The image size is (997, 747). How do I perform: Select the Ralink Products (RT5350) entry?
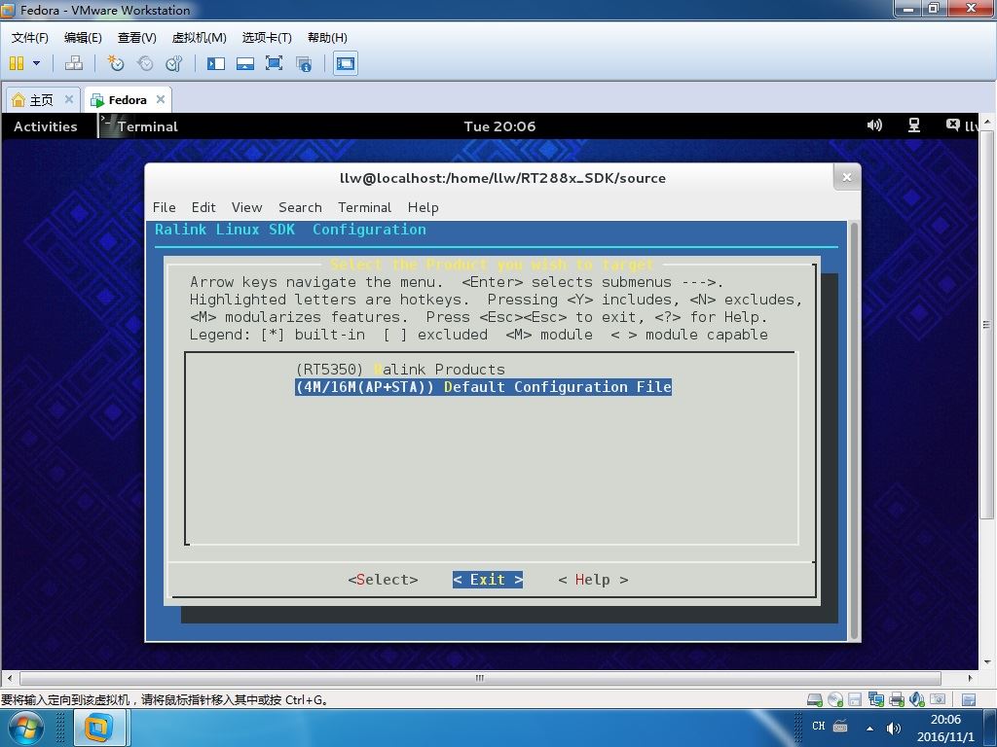(400, 369)
